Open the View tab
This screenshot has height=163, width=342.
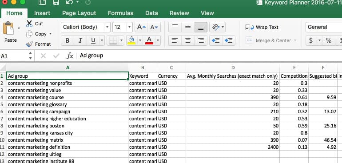(x=207, y=13)
